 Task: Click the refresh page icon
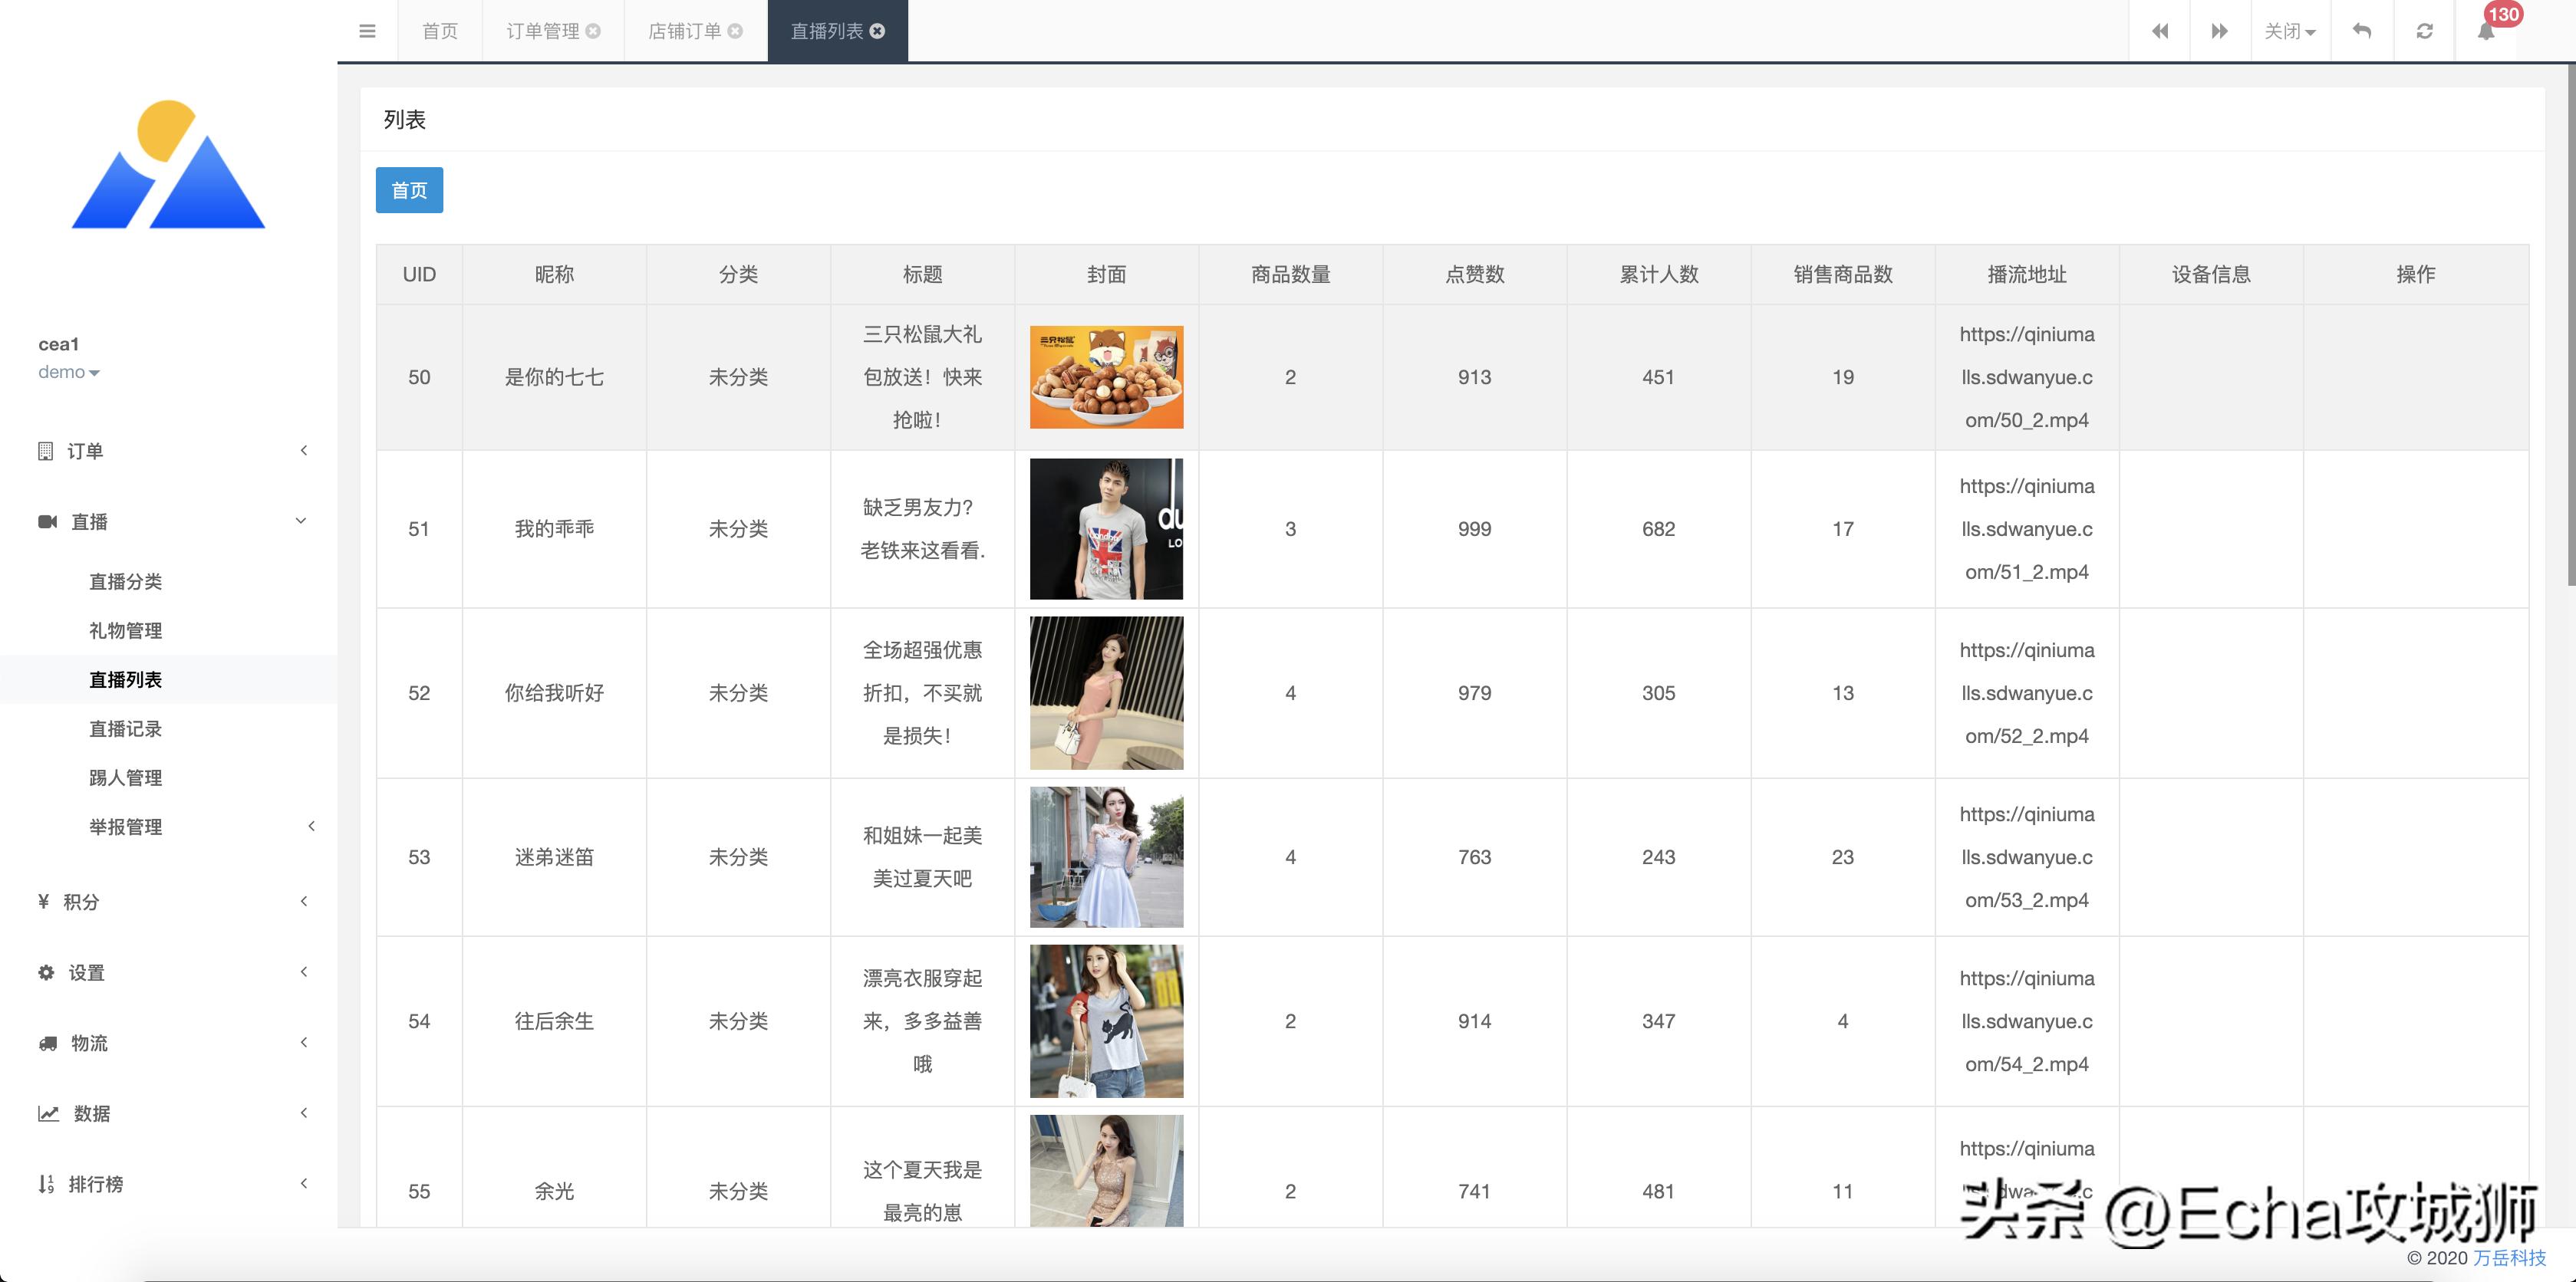click(2424, 30)
